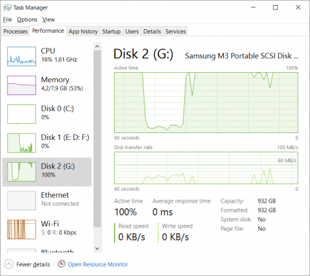Select the Disk 0 (C:) graph icon
This screenshot has height=276, width=310.
(22, 114)
